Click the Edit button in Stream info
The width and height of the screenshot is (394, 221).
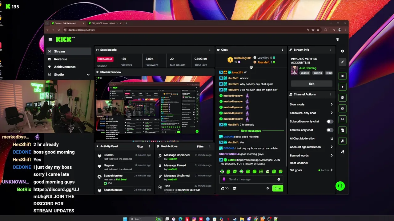[x=312, y=84]
